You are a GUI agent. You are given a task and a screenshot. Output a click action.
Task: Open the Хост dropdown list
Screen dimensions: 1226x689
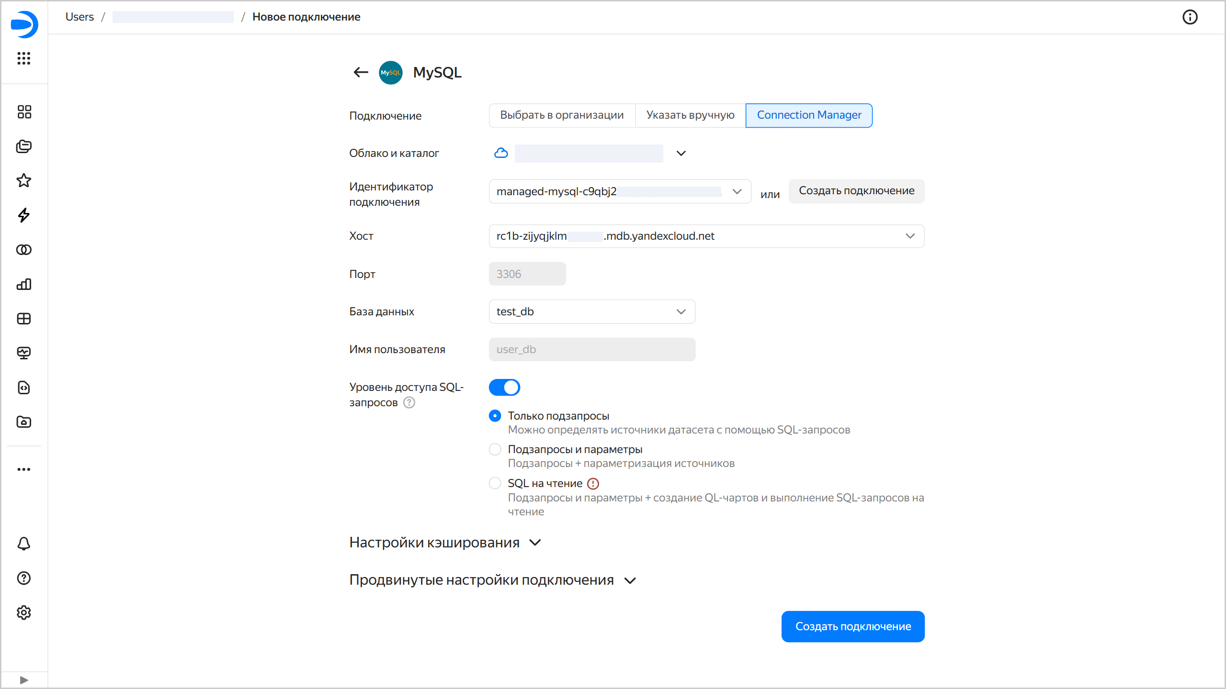tap(706, 236)
